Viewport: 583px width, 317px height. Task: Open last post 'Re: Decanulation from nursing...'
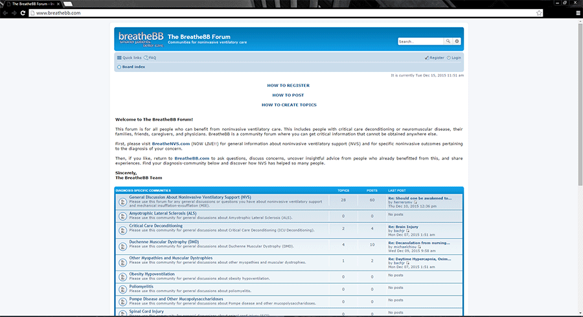point(419,242)
